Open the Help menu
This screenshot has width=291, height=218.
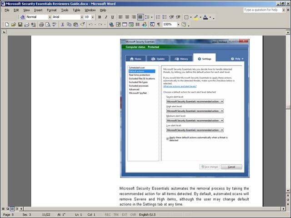(103, 10)
